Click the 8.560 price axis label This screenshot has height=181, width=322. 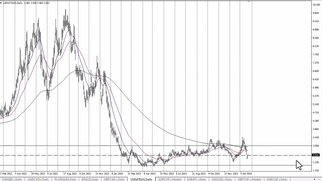tap(316, 38)
